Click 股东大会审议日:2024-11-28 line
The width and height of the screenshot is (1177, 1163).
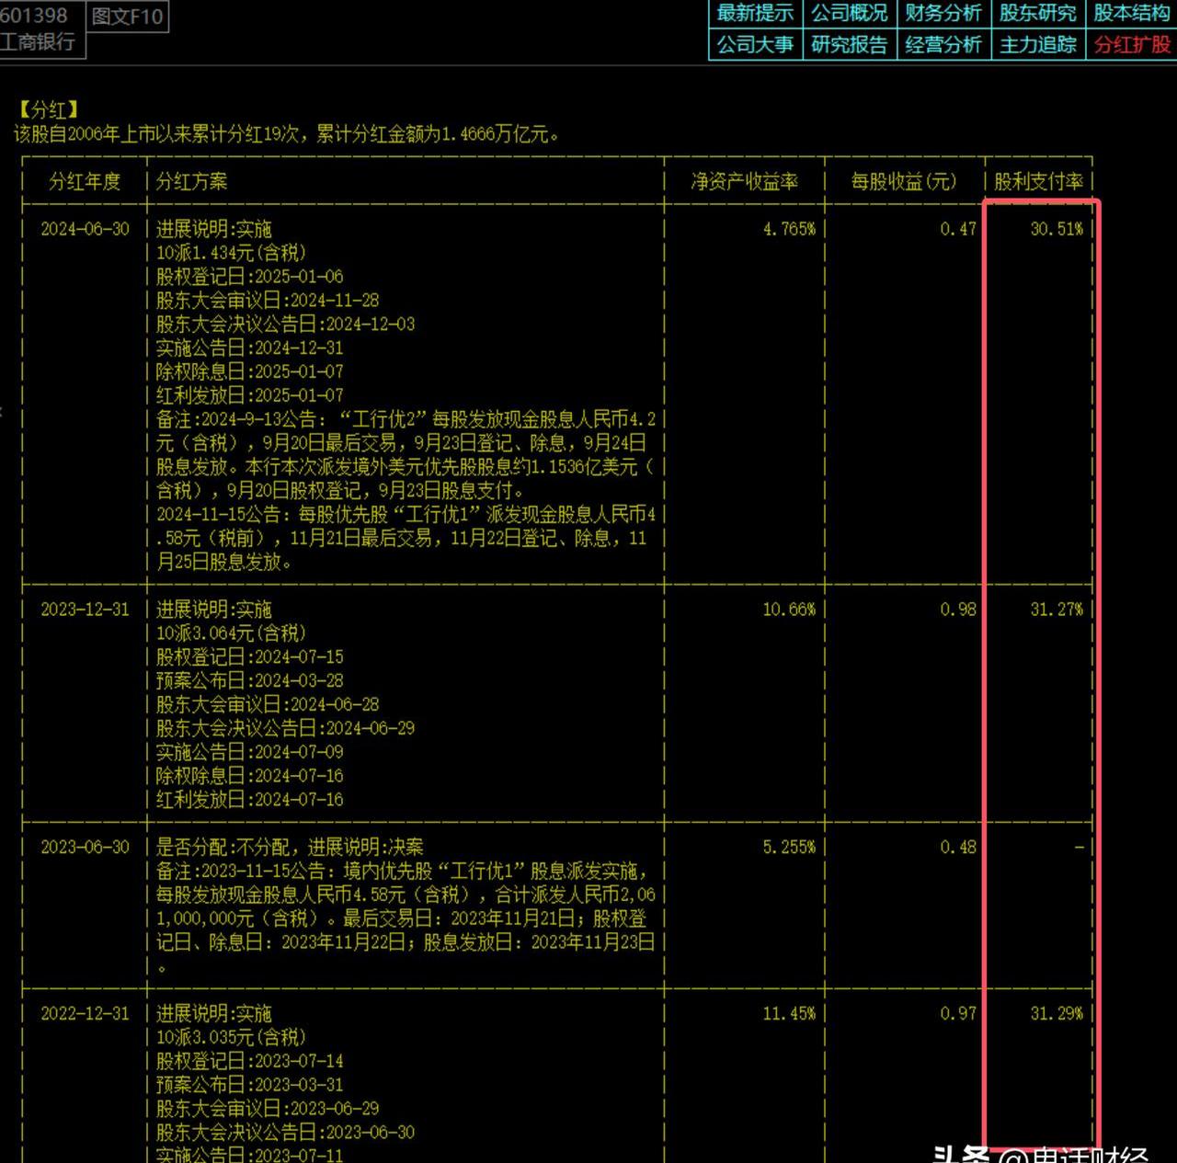click(x=268, y=301)
